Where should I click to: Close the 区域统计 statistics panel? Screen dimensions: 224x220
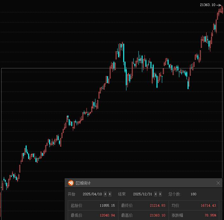[218, 183]
